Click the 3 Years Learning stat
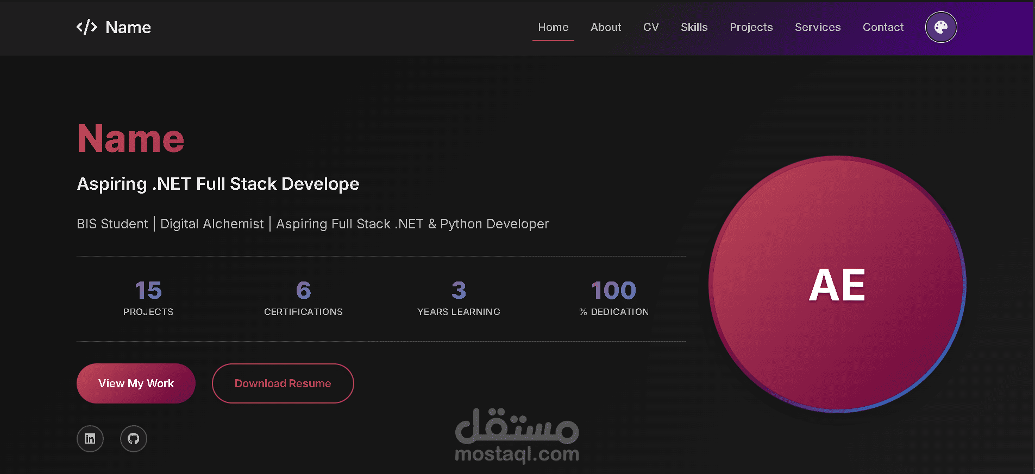Screen dimensions: 1035x474 [x=459, y=298]
